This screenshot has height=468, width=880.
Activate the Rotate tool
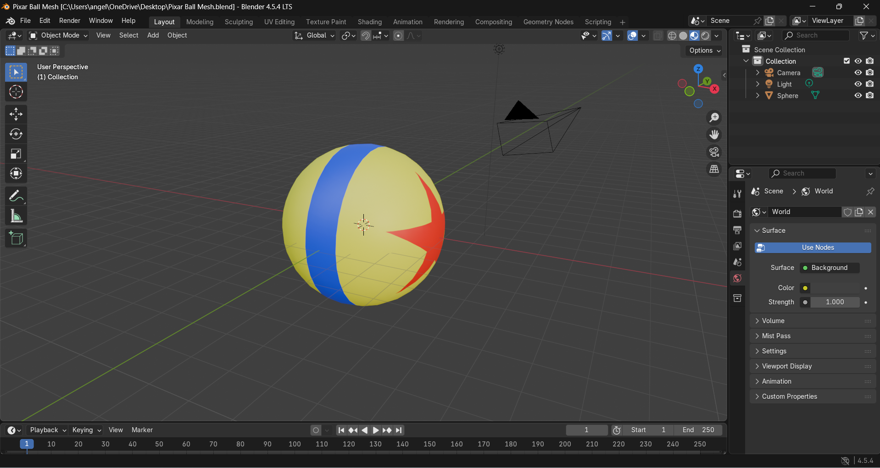16,134
